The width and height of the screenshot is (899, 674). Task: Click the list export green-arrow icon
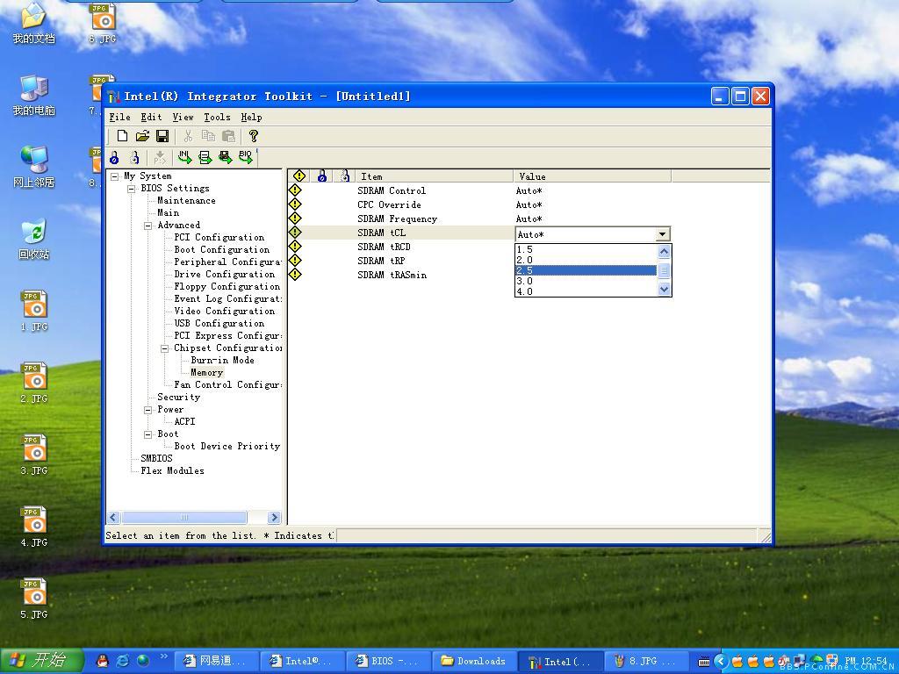click(205, 157)
